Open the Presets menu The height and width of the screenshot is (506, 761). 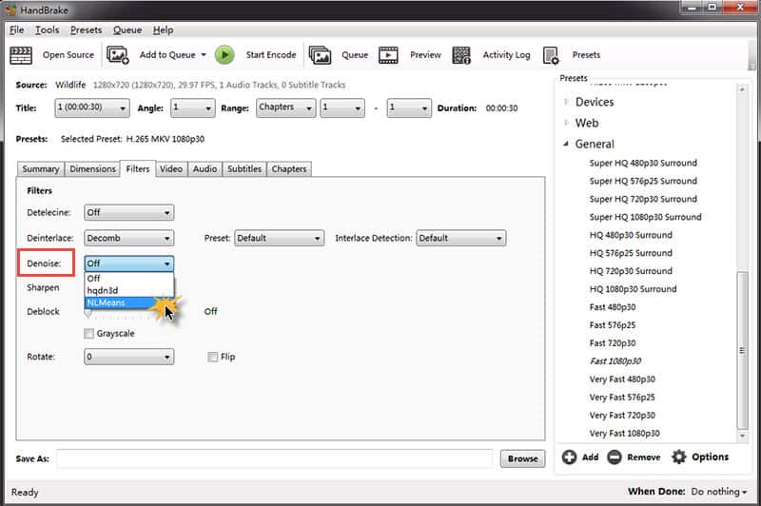coord(86,30)
